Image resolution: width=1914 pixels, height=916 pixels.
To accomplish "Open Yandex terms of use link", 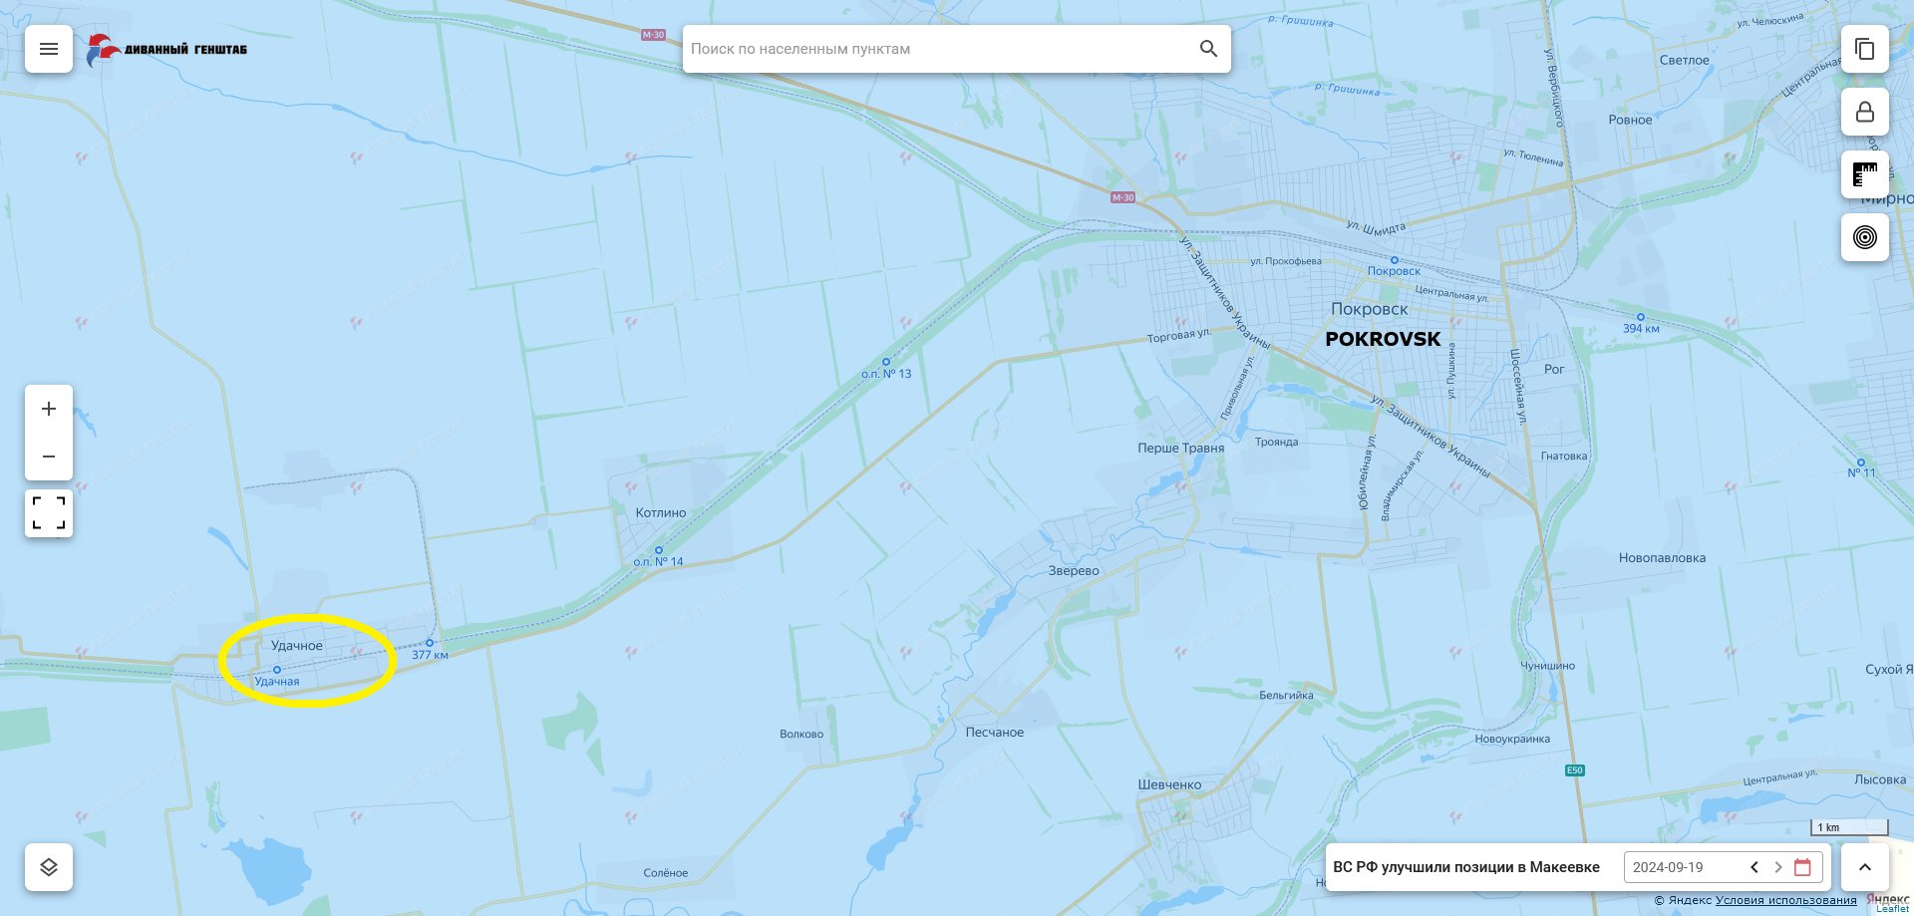I will 1786,900.
